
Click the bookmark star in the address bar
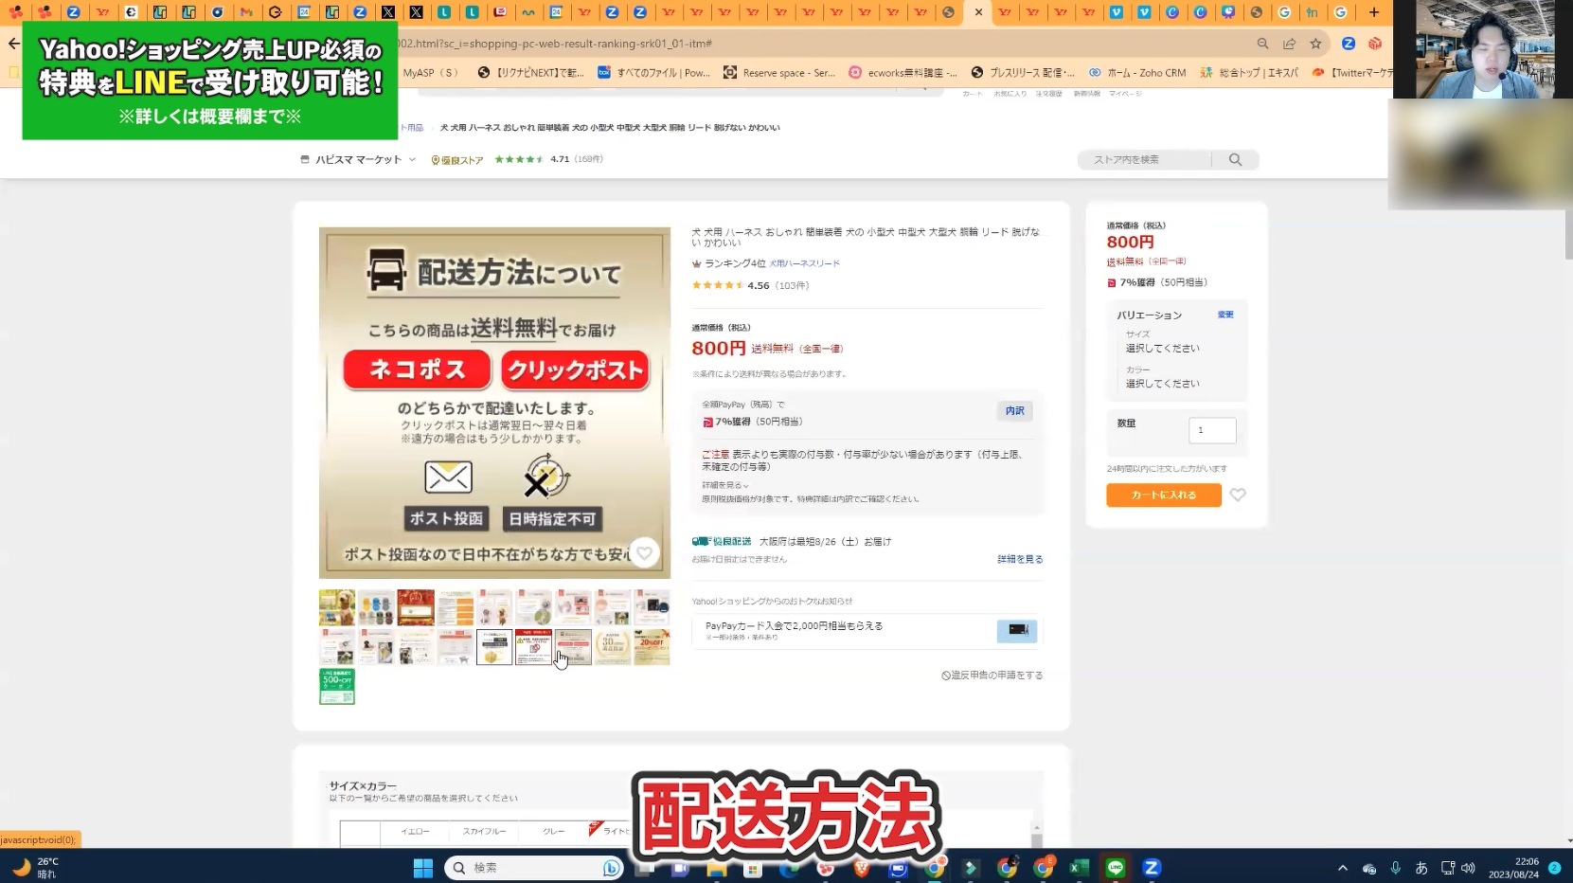coord(1314,44)
